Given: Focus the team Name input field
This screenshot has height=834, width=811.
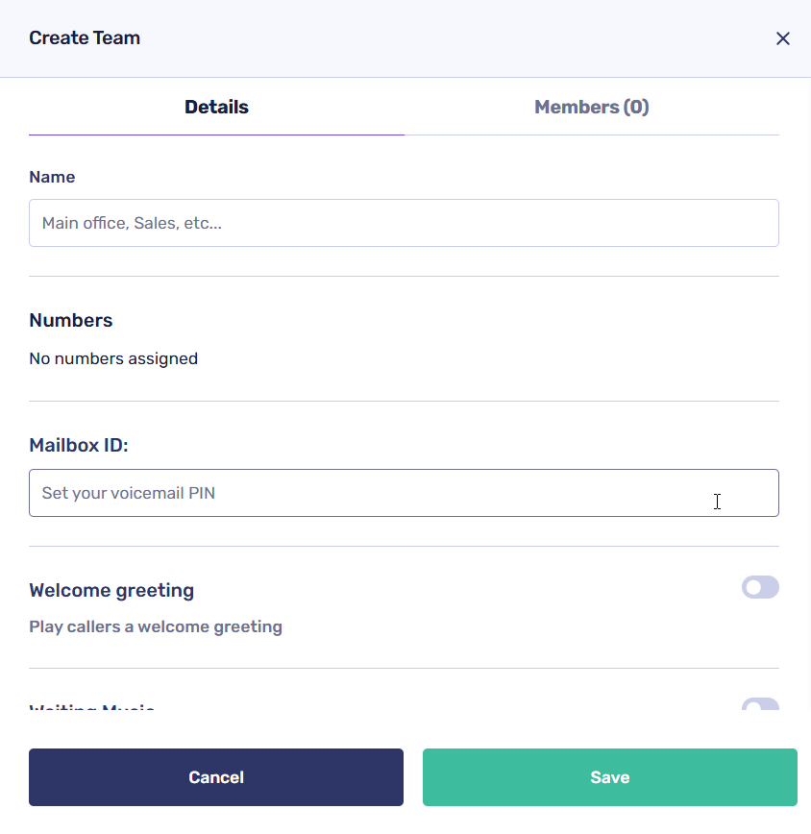Looking at the screenshot, I should [x=404, y=223].
